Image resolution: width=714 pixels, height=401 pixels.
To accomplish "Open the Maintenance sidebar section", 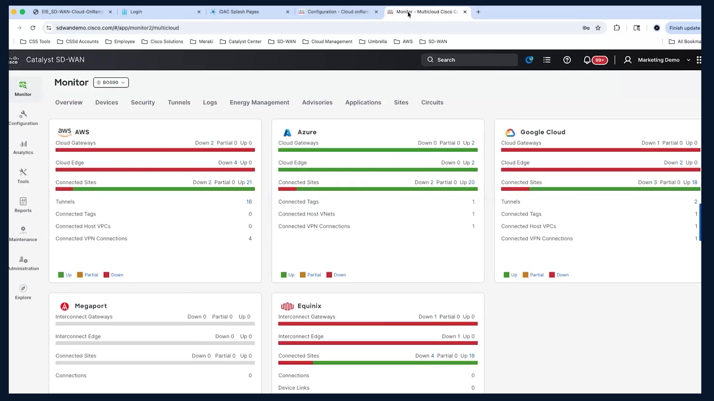I will coord(23,234).
